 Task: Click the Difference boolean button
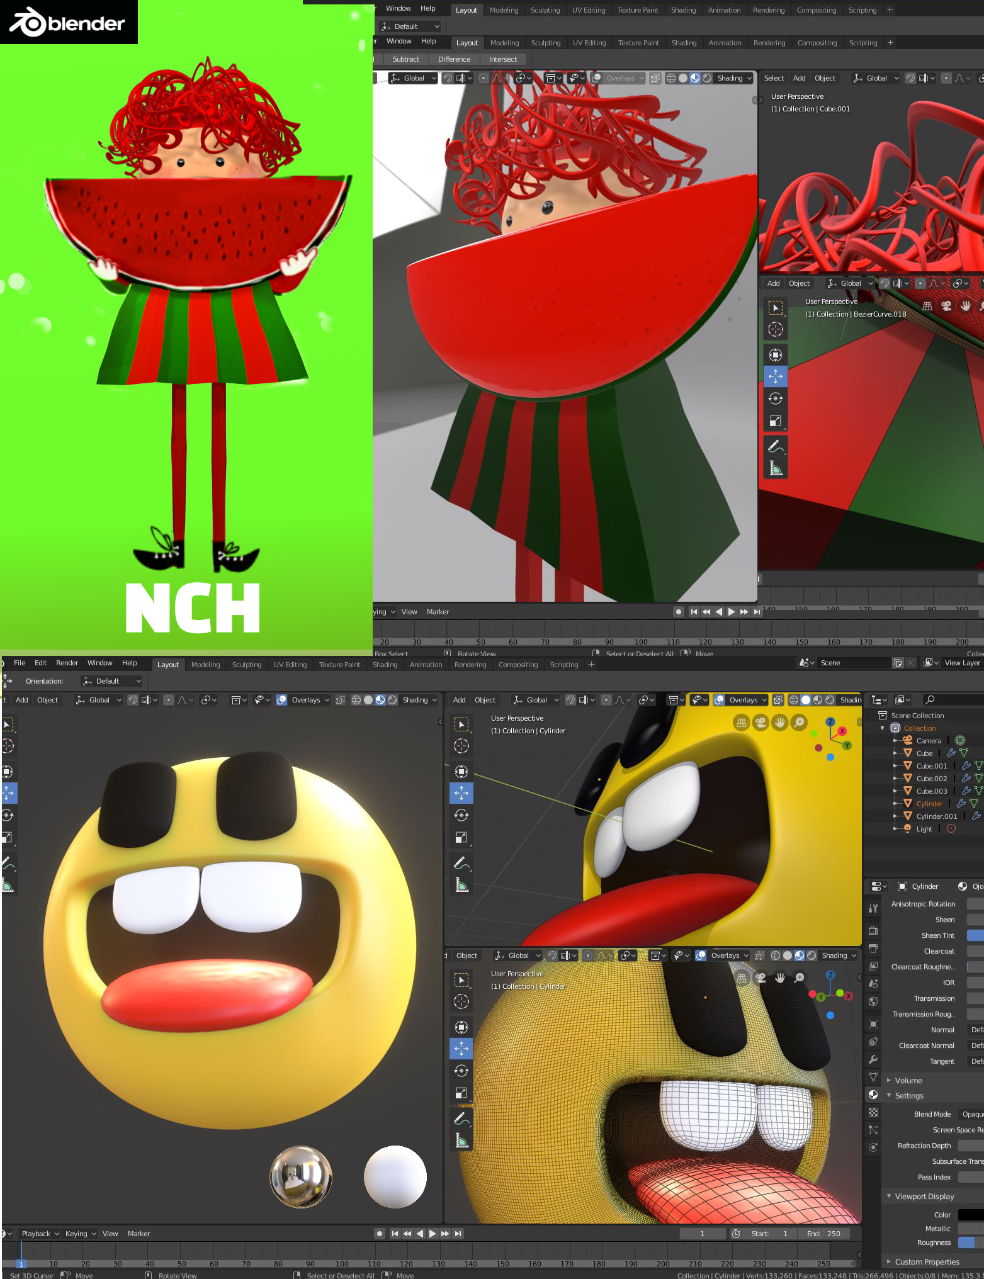click(454, 59)
